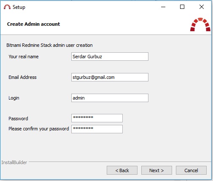Proceed with the Next button
This screenshot has width=213, height=181.
tap(156, 170)
